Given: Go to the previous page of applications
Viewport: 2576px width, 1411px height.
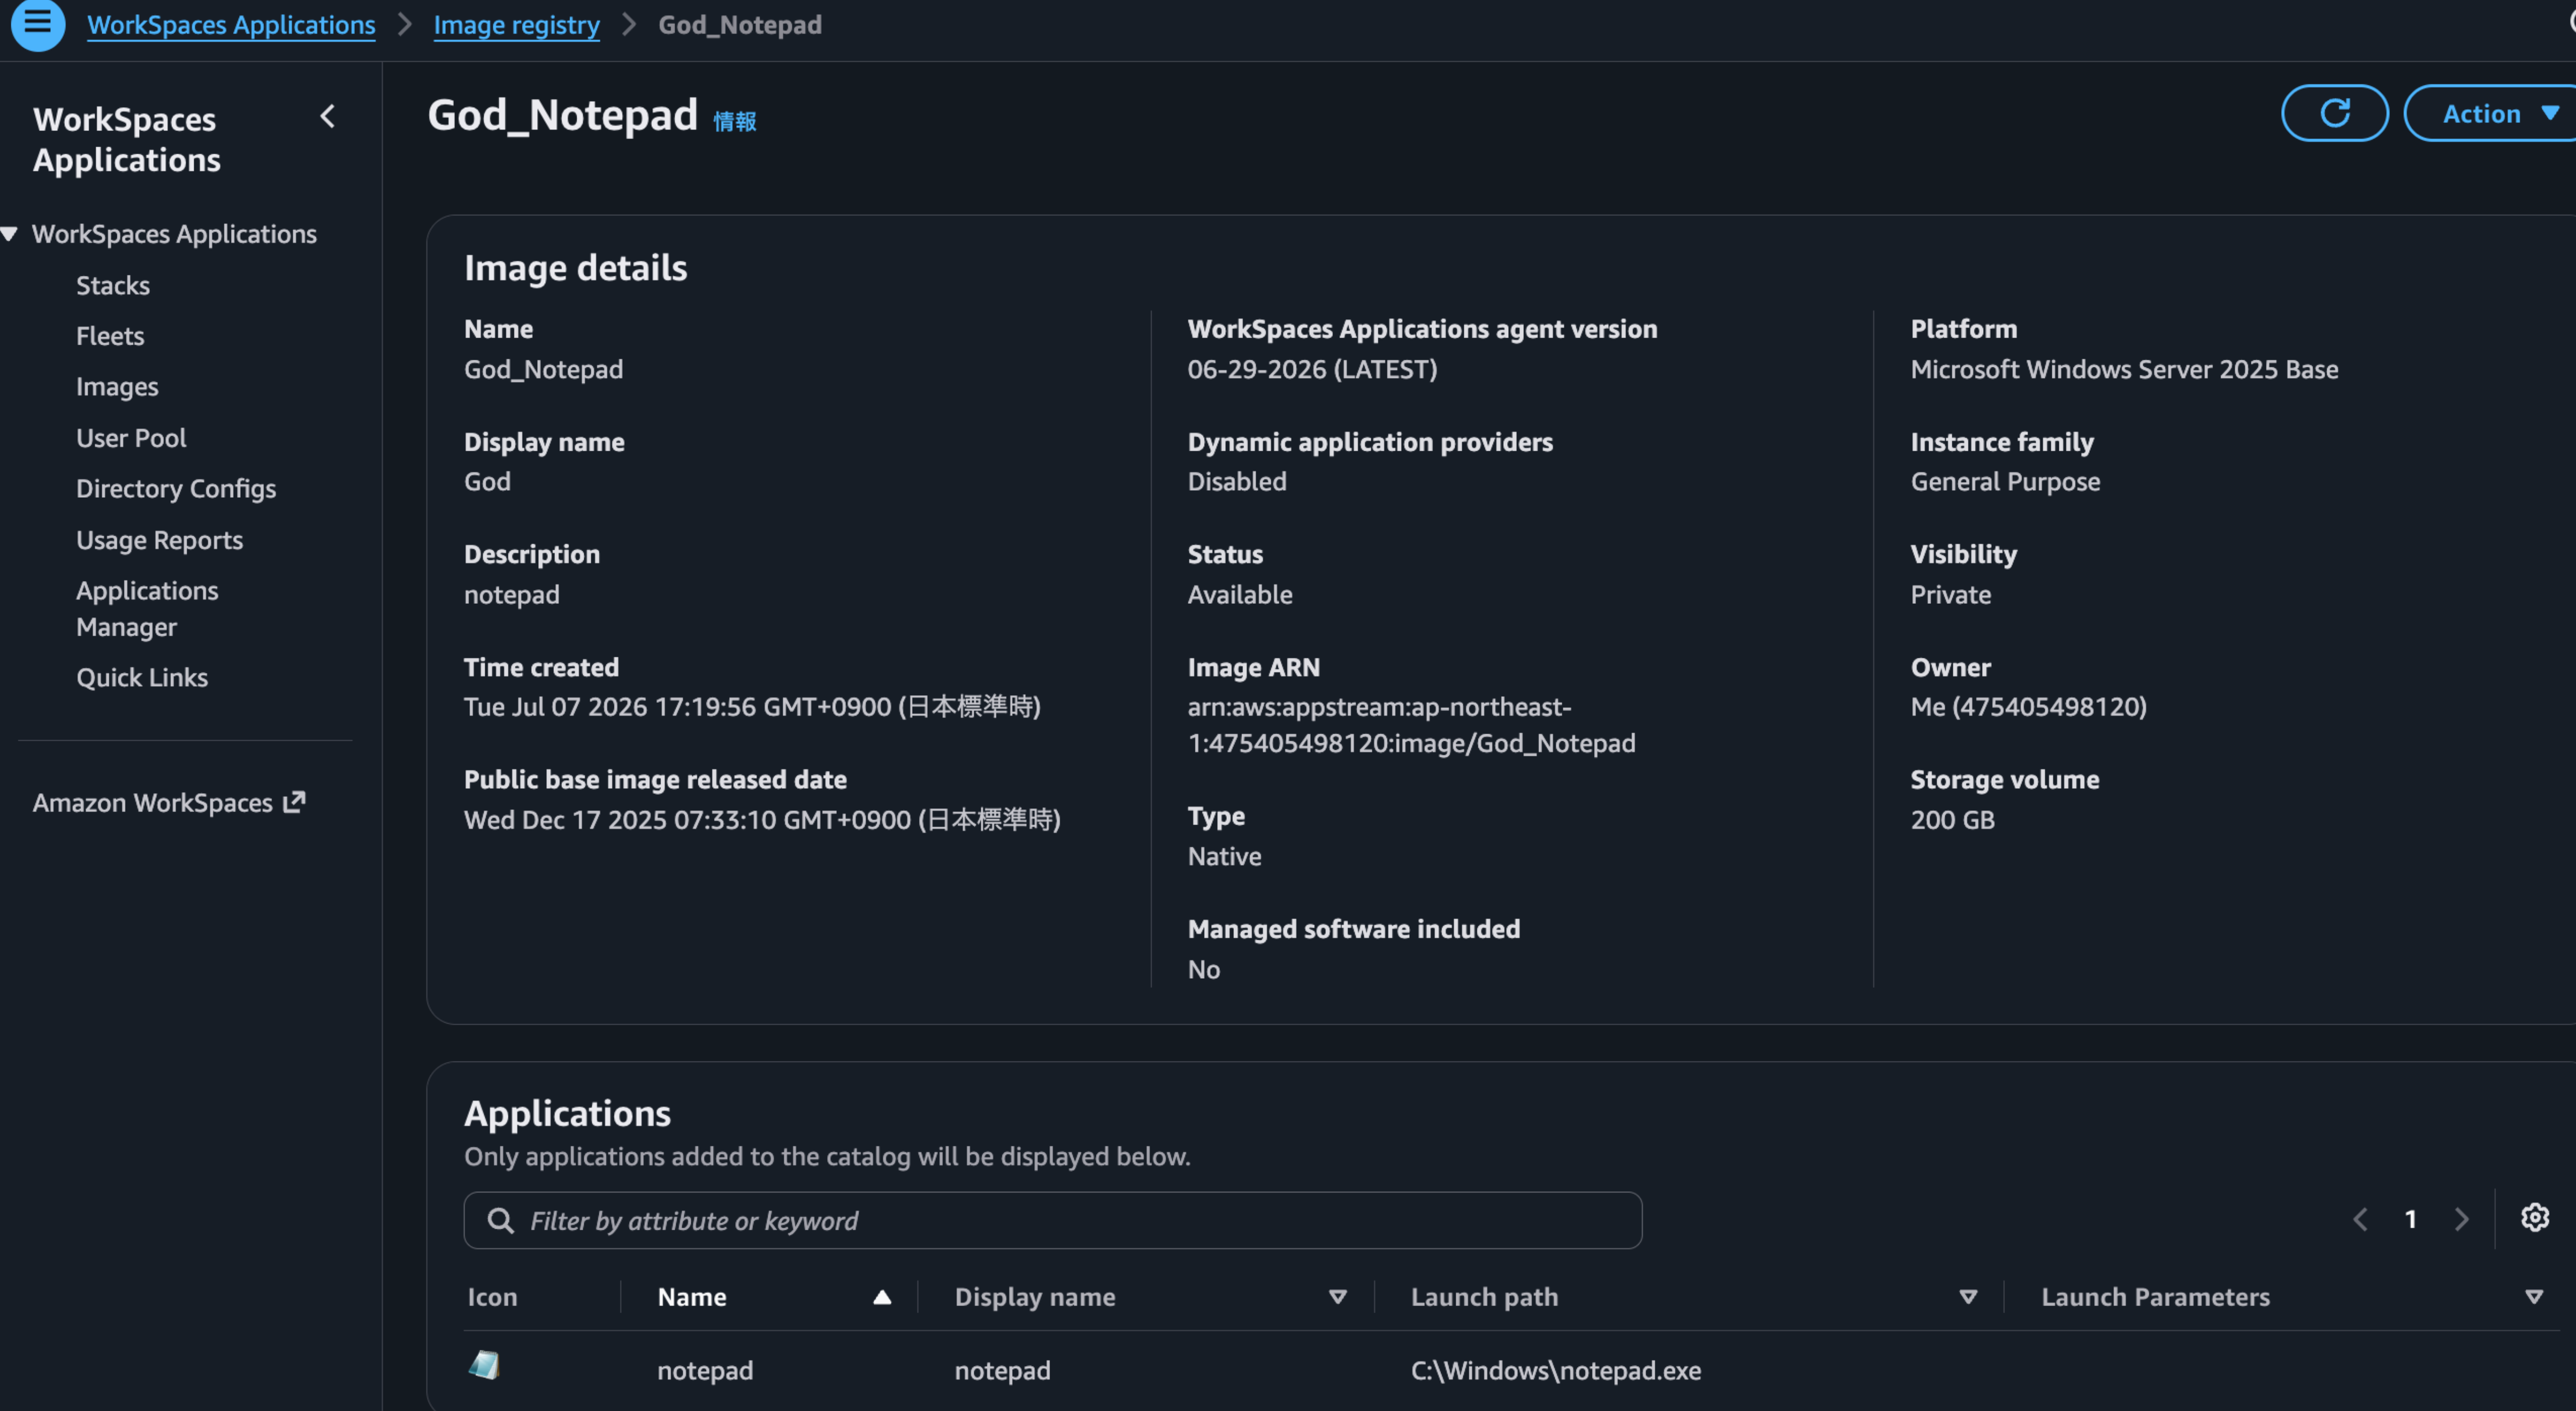Looking at the screenshot, I should tap(2360, 1219).
